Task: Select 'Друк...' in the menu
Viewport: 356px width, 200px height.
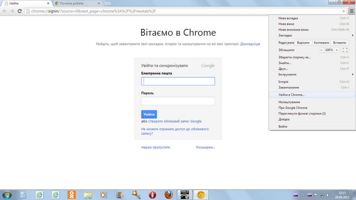Action: point(312,69)
